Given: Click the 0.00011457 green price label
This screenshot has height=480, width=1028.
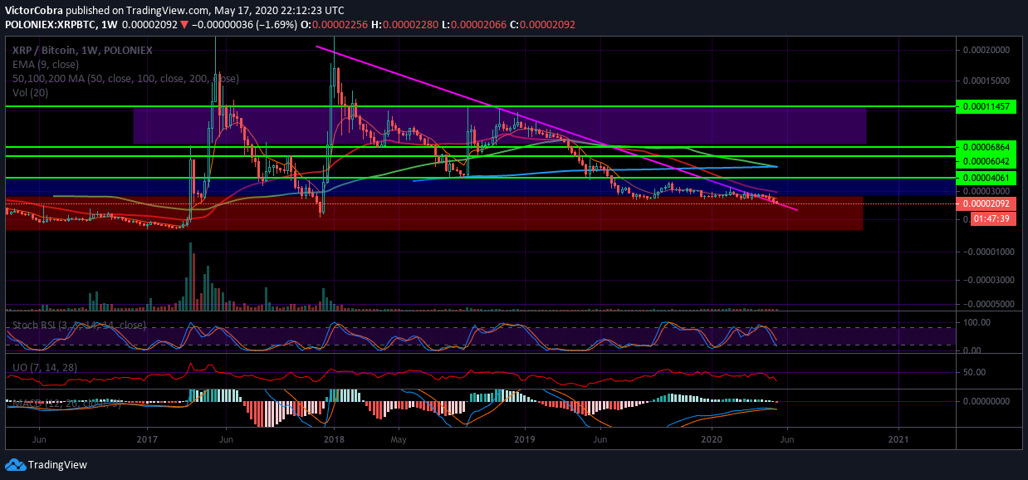Looking at the screenshot, I should pos(986,106).
